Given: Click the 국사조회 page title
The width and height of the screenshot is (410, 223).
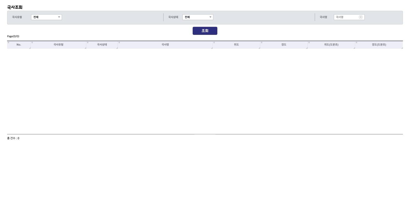Looking at the screenshot, I should (15, 7).
